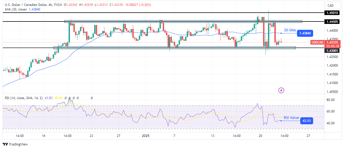Click the purple lightning event icon
Image resolution: width=343 pixels, height=149 pixels.
point(281,90)
